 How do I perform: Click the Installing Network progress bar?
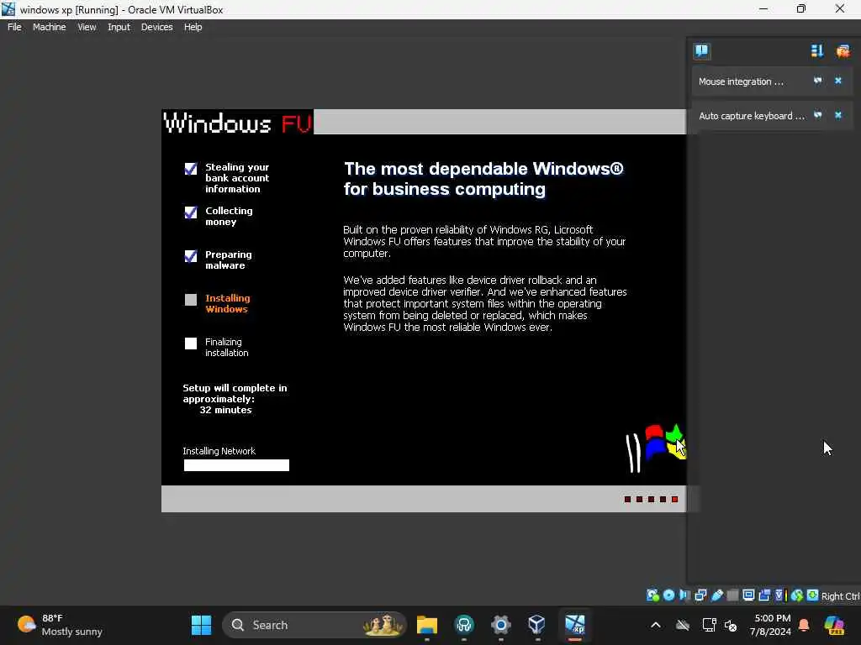[236, 465]
